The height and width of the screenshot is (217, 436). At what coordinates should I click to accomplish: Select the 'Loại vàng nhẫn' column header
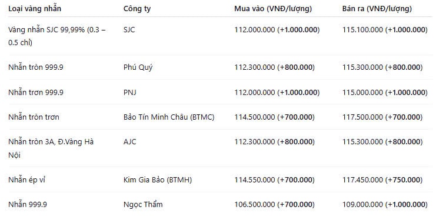click(x=35, y=9)
